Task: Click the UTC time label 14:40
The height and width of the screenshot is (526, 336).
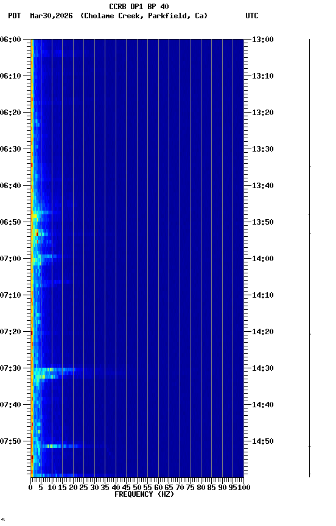Action: pyautogui.click(x=262, y=405)
